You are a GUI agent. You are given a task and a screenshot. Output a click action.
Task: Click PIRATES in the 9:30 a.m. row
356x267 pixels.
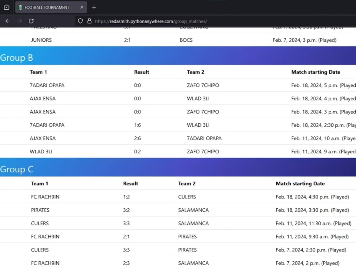point(187,237)
